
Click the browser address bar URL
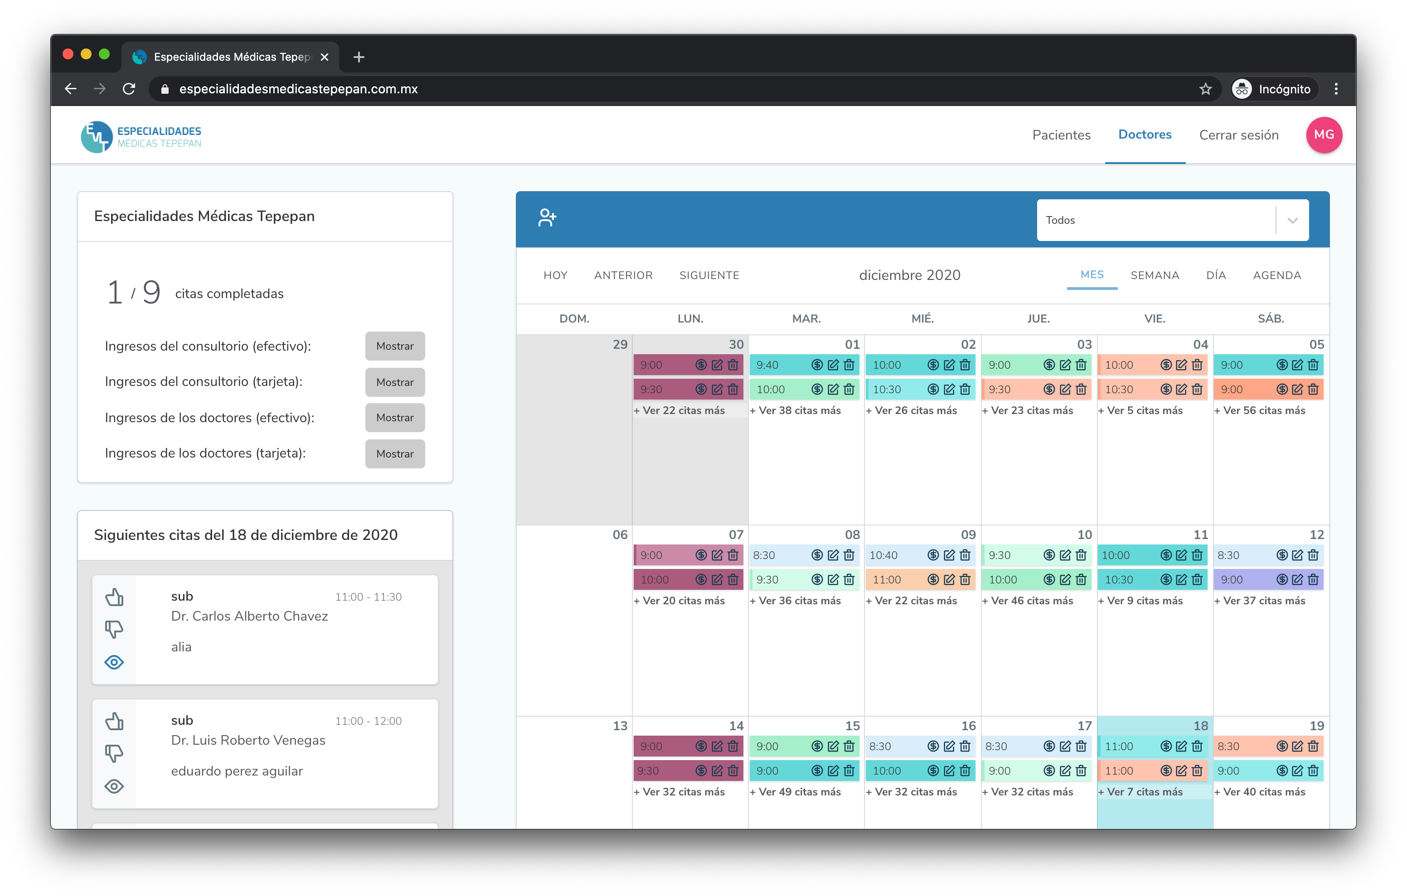298,89
